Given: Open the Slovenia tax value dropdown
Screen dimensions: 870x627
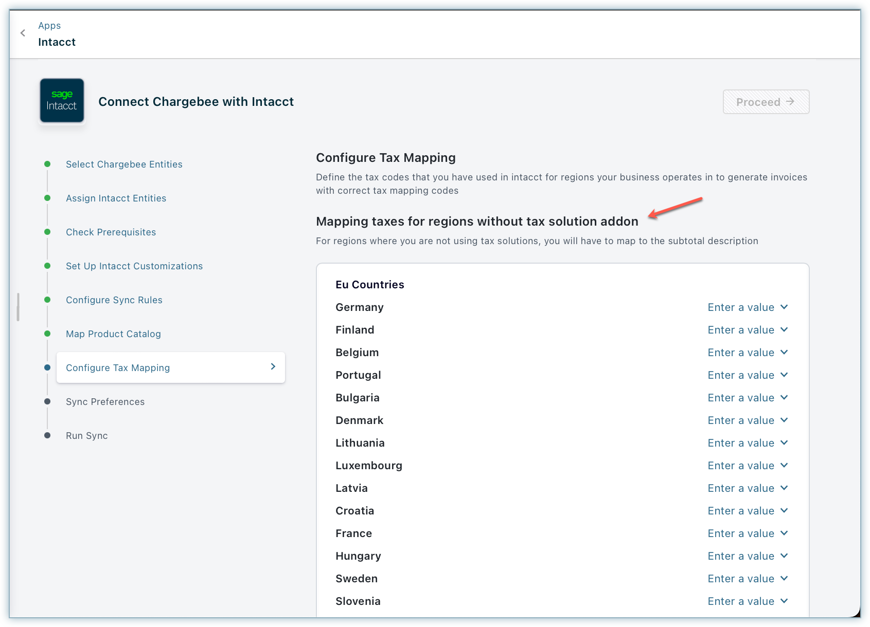Looking at the screenshot, I should point(747,601).
